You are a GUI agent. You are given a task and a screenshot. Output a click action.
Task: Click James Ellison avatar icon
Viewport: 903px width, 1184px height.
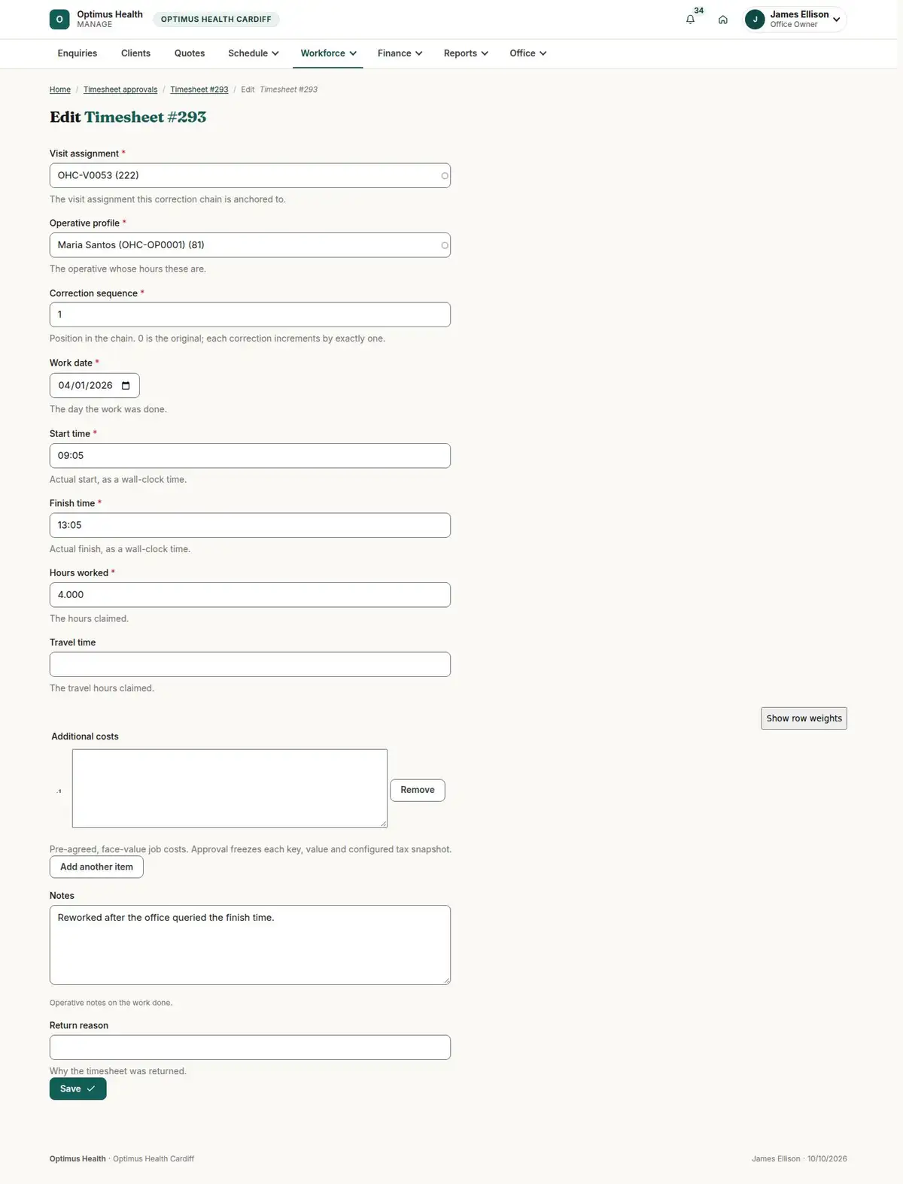pyautogui.click(x=755, y=20)
